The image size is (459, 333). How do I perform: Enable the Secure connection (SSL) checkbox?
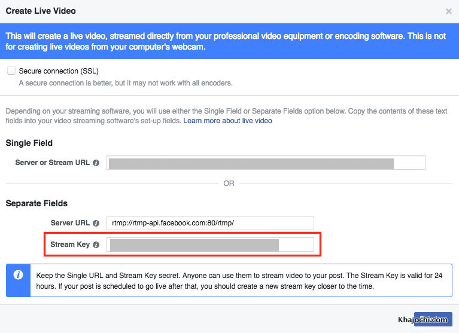point(11,71)
